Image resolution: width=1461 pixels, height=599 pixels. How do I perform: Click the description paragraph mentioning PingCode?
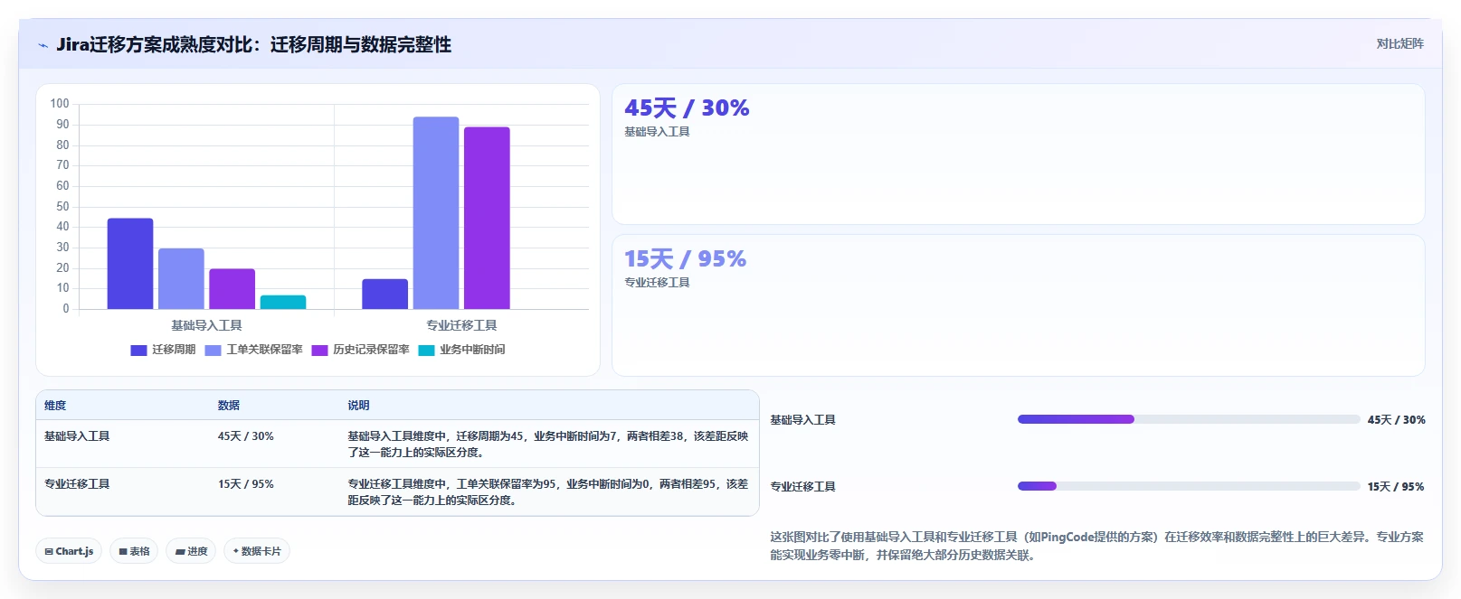pos(1096,546)
